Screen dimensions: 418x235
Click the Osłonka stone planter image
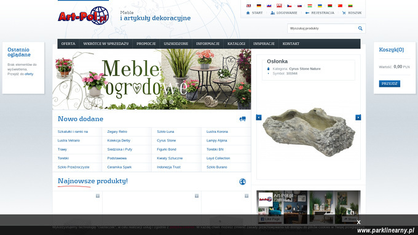(x=309, y=132)
